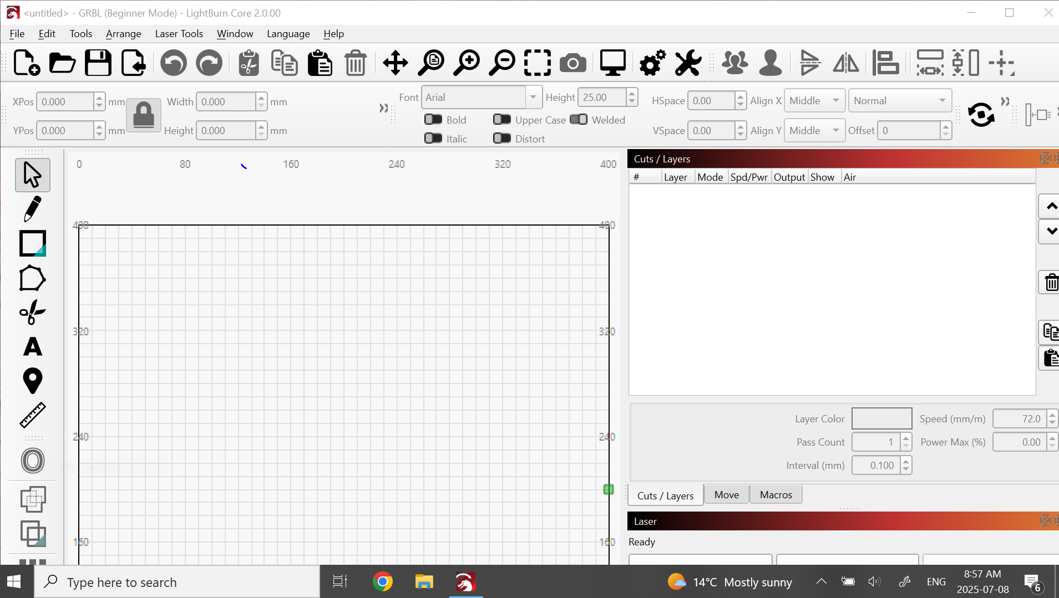Open Chrome from the taskbar
Screen dimensions: 1059x598
(x=382, y=582)
